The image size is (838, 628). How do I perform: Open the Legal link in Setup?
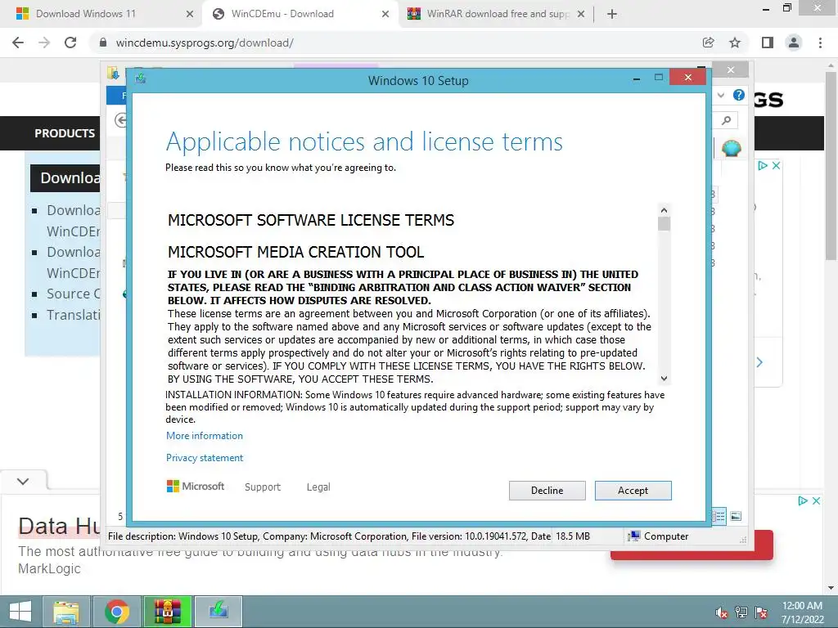318,487
